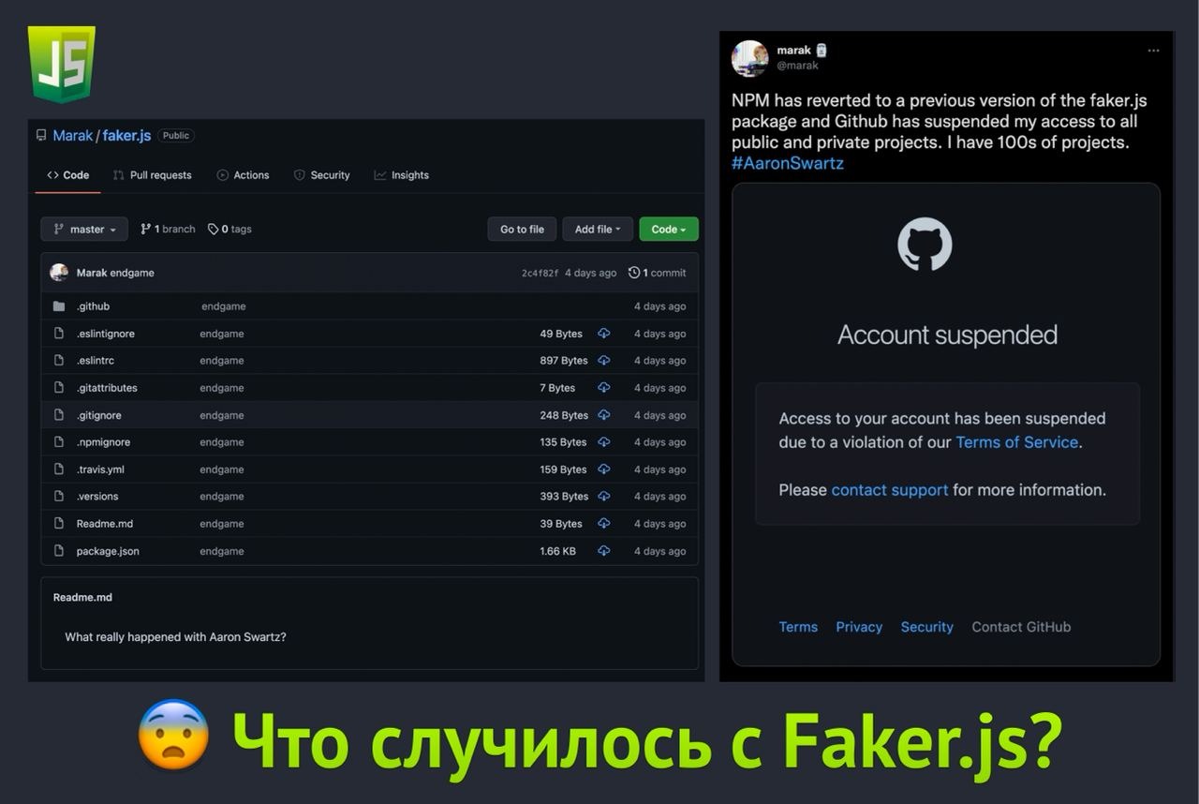
Task: Open the Add file dropdown
Action: [598, 230]
